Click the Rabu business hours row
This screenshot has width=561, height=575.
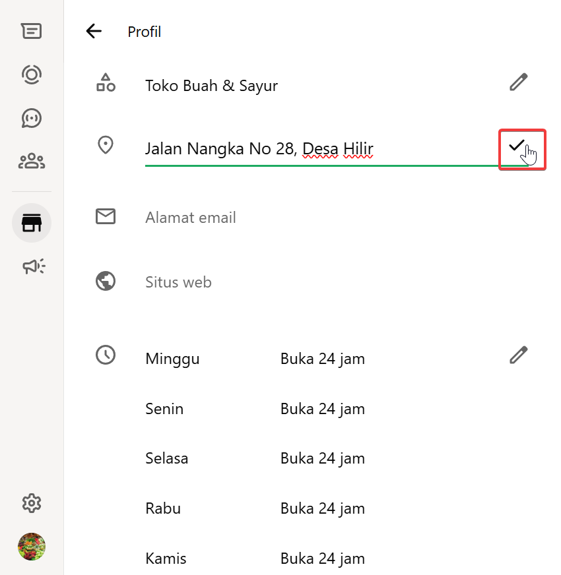[255, 508]
